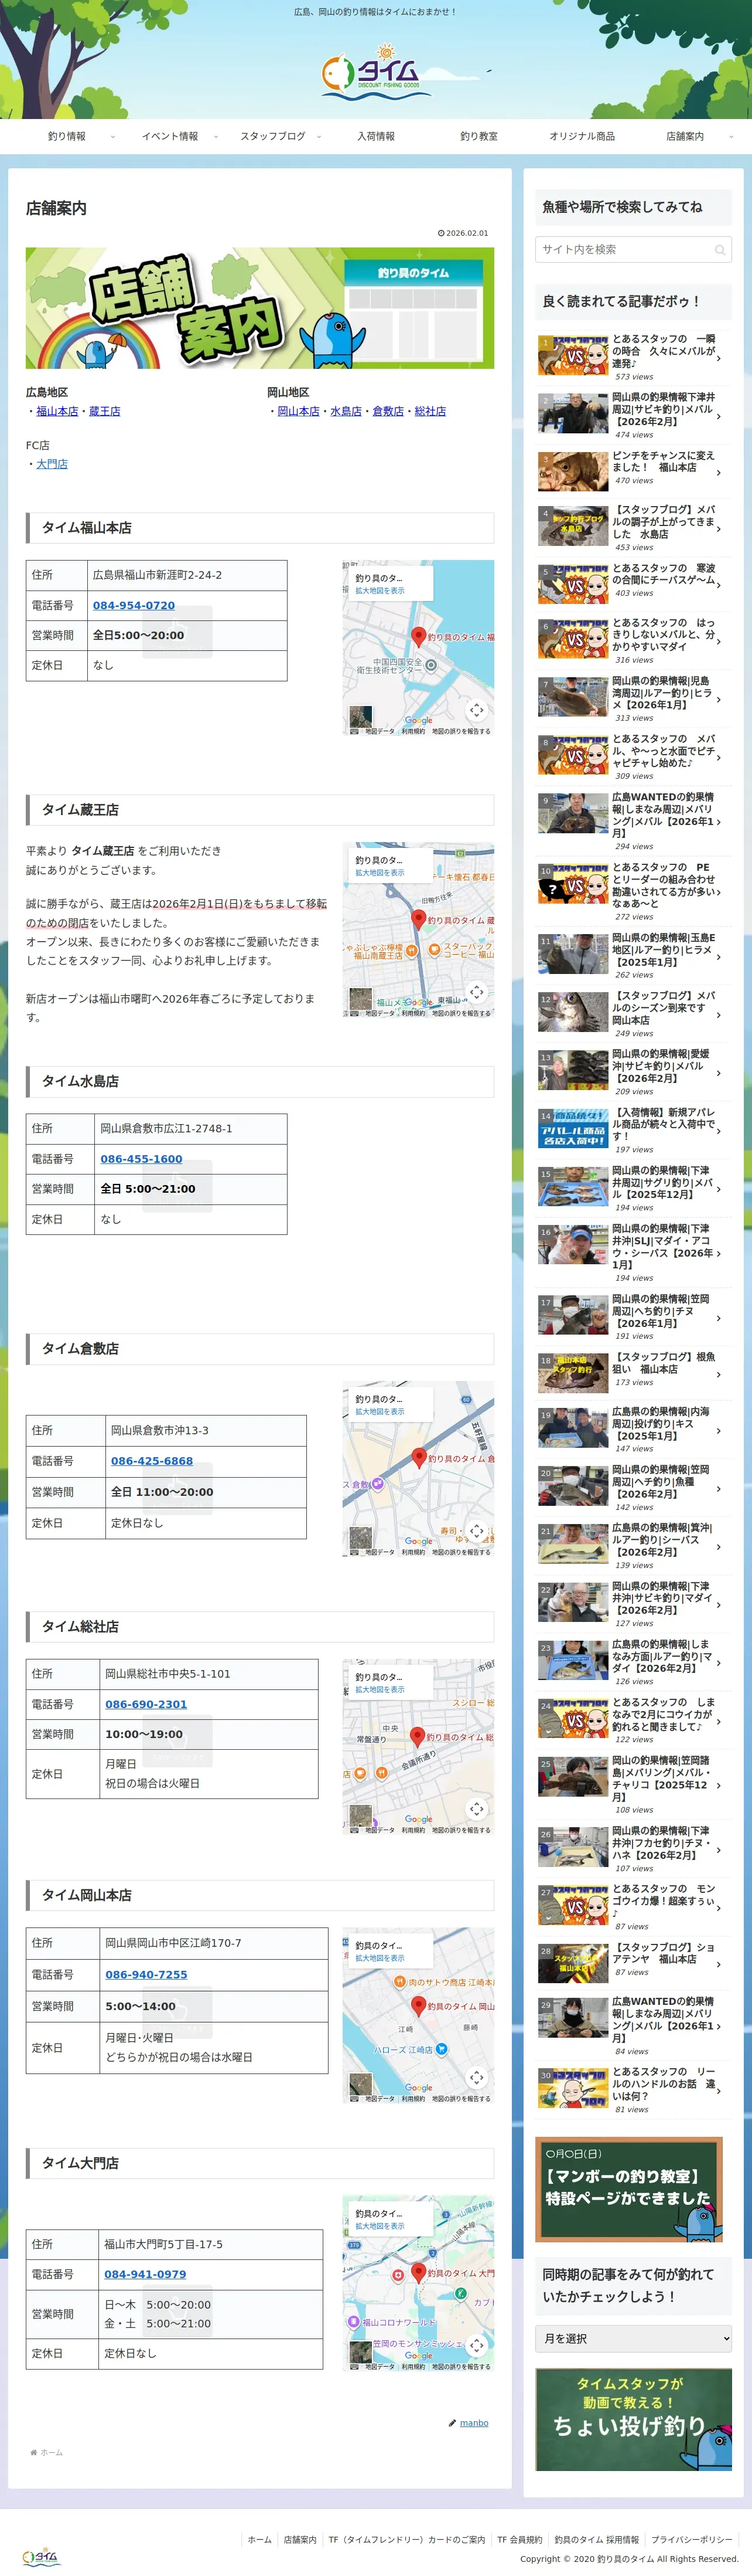Click the タイム logo in the footer
The height and width of the screenshot is (2576, 752).
pos(41,2557)
